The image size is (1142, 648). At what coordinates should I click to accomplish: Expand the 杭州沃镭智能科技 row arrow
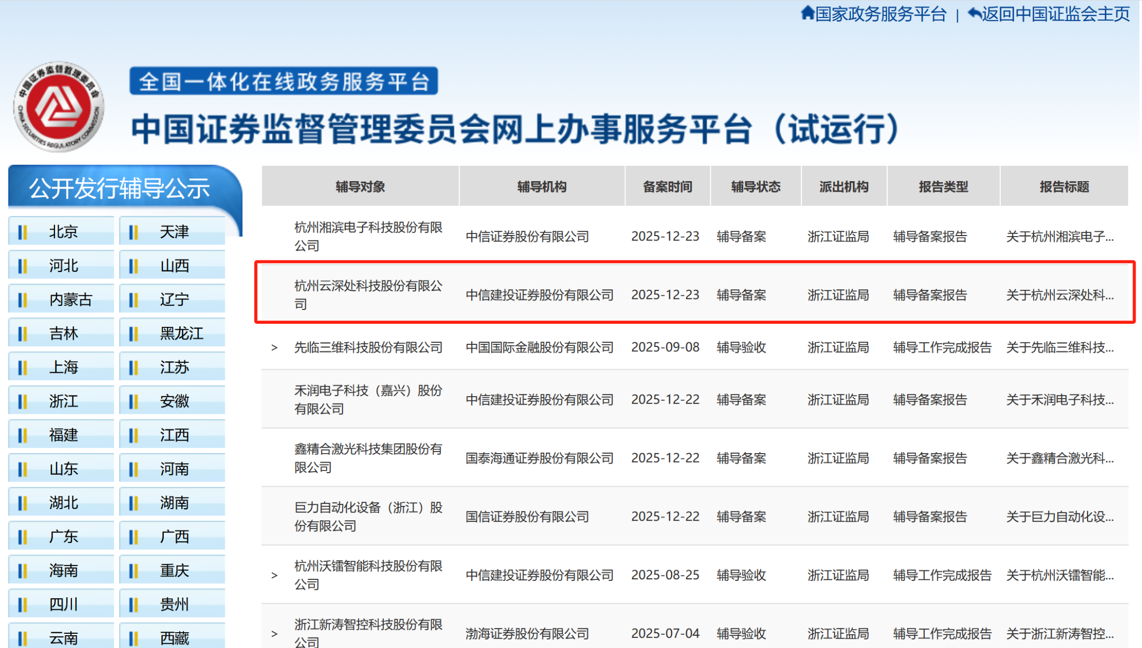tap(274, 575)
